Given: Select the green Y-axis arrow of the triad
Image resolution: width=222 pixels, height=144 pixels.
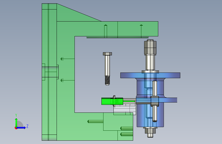Looking at the screenshot, I should [16, 122].
